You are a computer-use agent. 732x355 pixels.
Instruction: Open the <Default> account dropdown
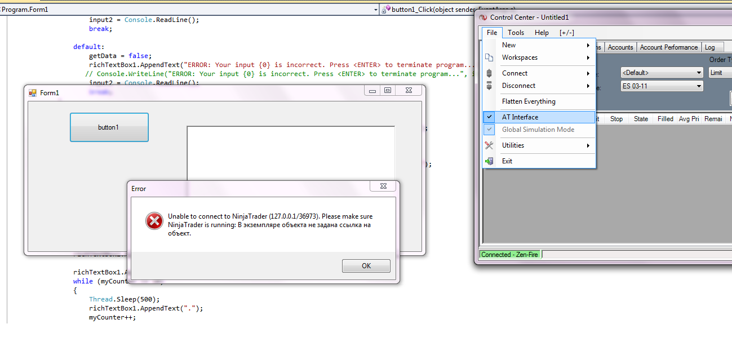click(x=662, y=73)
